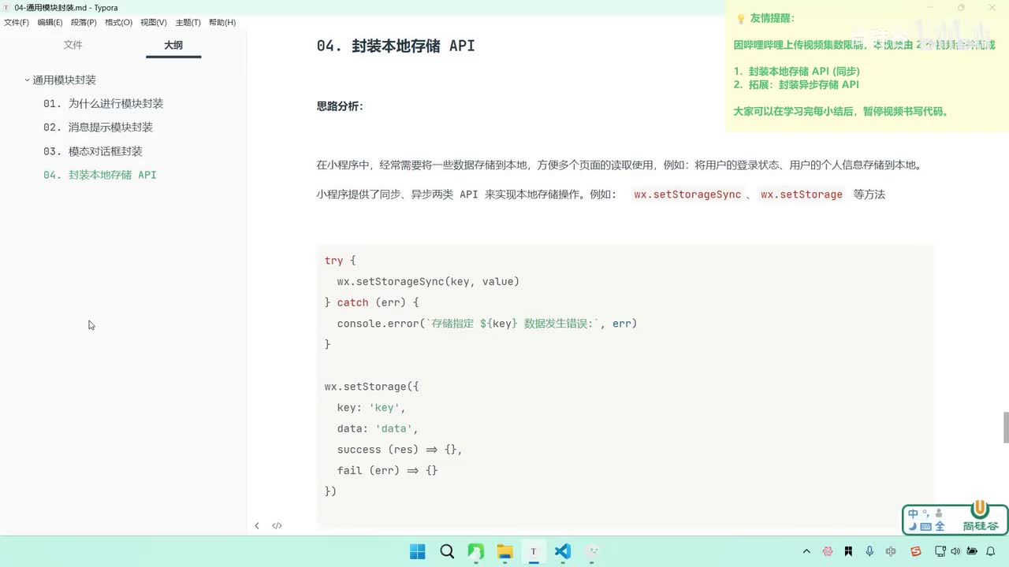Collapse the sidebar with the left arrow icon
1009x567 pixels.
click(x=257, y=525)
